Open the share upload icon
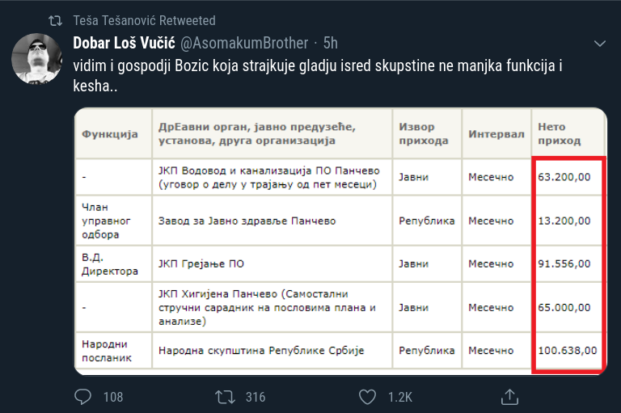This screenshot has width=621, height=413. click(x=509, y=397)
